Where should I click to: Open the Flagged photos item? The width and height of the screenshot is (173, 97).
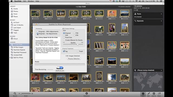[16, 30]
